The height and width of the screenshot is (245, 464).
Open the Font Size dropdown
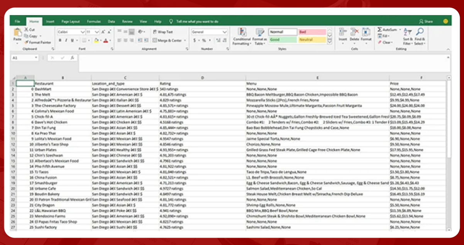[x=97, y=32]
